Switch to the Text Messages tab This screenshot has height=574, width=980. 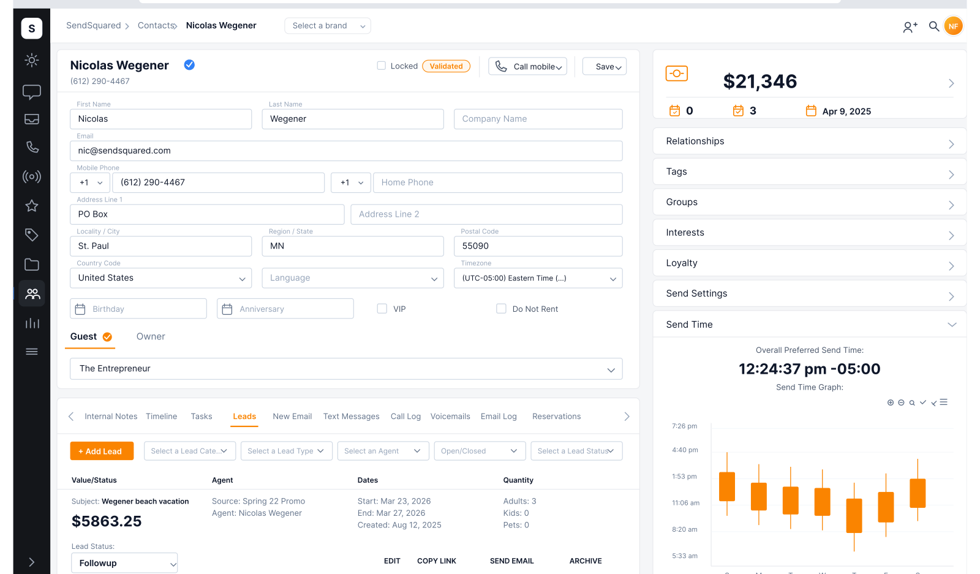point(352,417)
